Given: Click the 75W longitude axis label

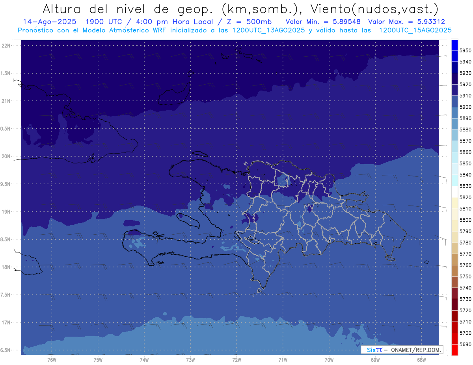Looking at the screenshot, I should [x=98, y=359].
